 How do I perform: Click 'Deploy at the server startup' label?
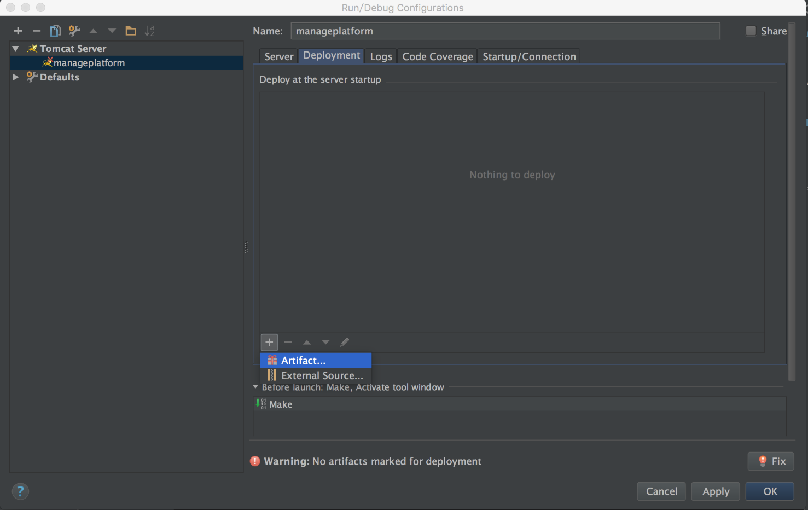[x=320, y=79]
